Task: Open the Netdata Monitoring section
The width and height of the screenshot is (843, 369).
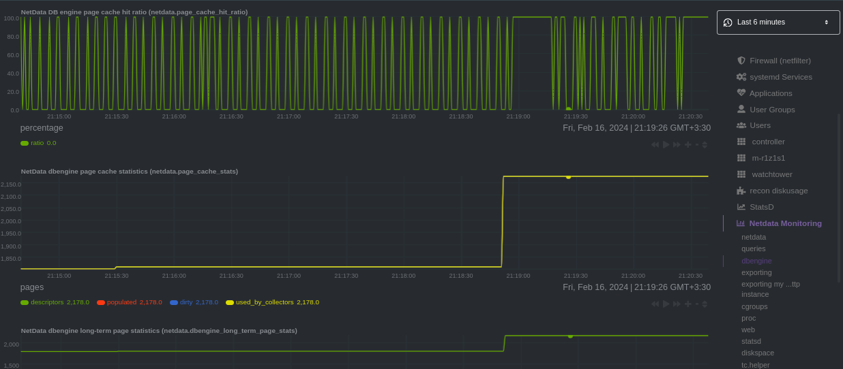Action: [785, 223]
